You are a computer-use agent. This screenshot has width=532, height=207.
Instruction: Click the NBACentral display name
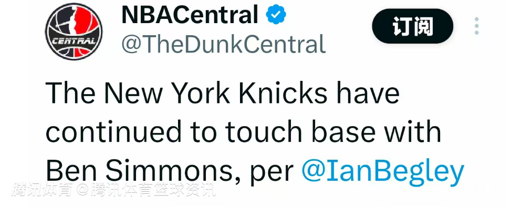pyautogui.click(x=190, y=15)
